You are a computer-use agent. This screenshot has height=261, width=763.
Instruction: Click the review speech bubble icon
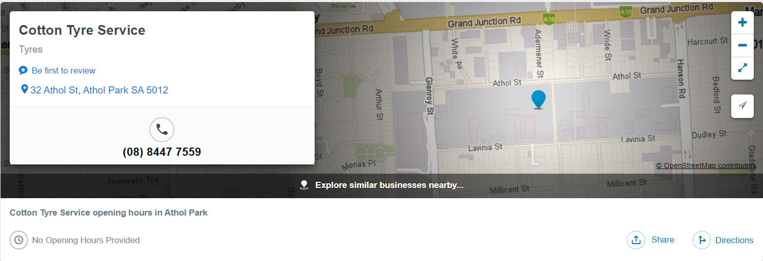tap(23, 70)
